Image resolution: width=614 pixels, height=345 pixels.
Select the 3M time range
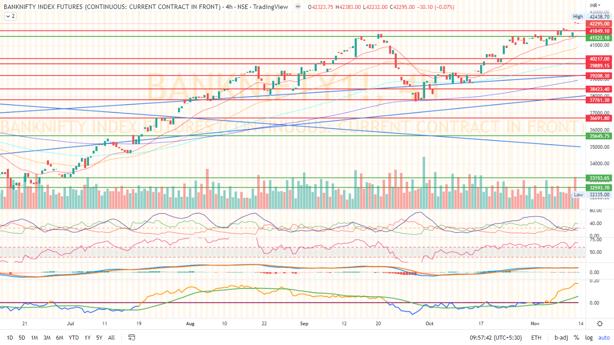47,337
